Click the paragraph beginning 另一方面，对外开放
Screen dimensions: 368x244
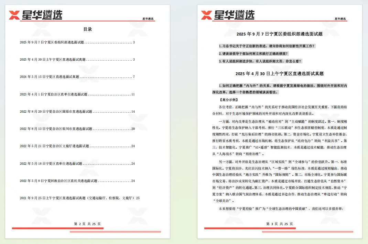280,181
